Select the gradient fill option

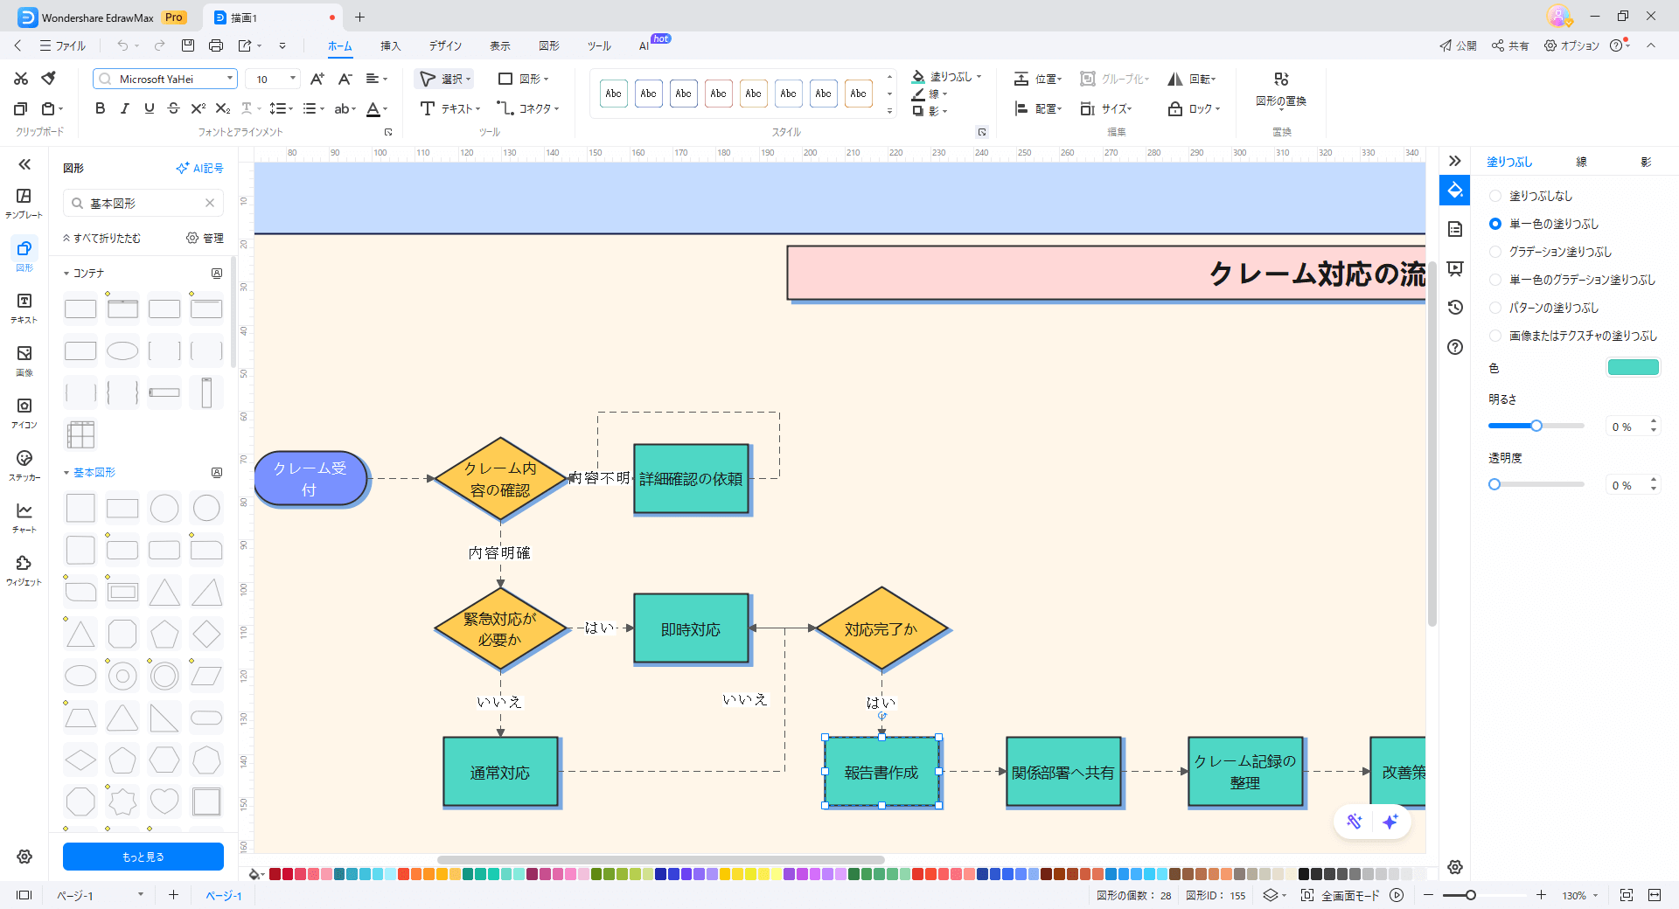click(1495, 252)
